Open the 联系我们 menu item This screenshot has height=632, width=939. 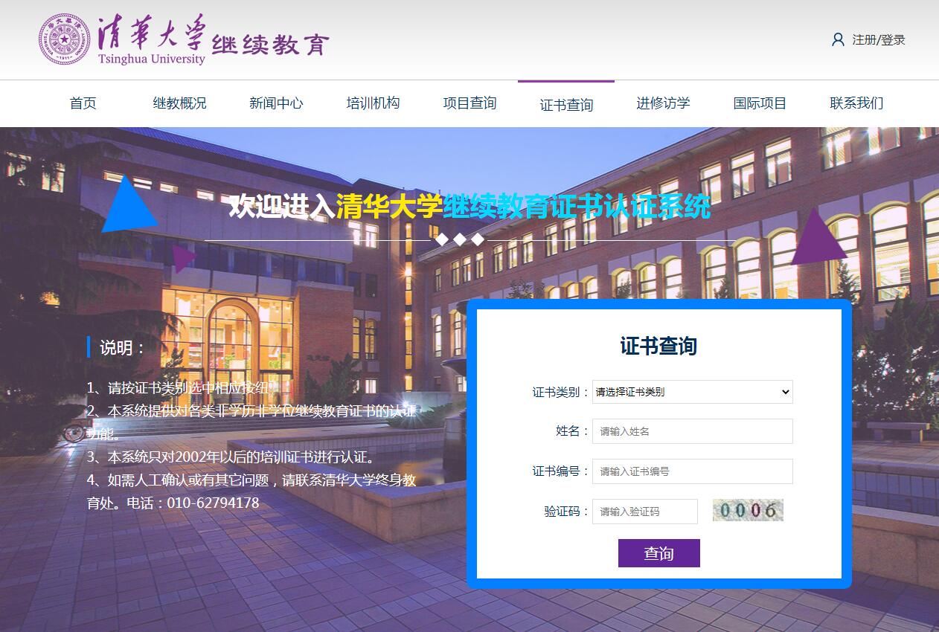pos(856,103)
